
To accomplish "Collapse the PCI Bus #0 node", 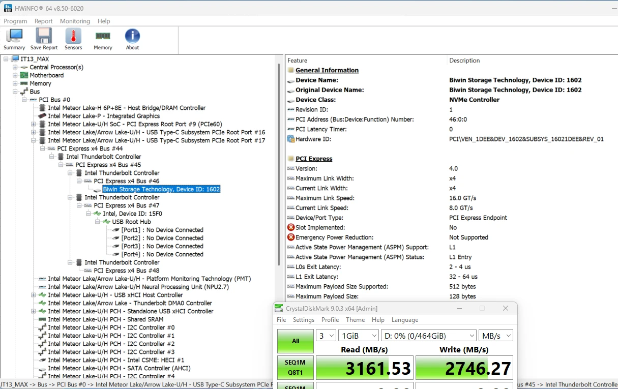I will (x=24, y=100).
